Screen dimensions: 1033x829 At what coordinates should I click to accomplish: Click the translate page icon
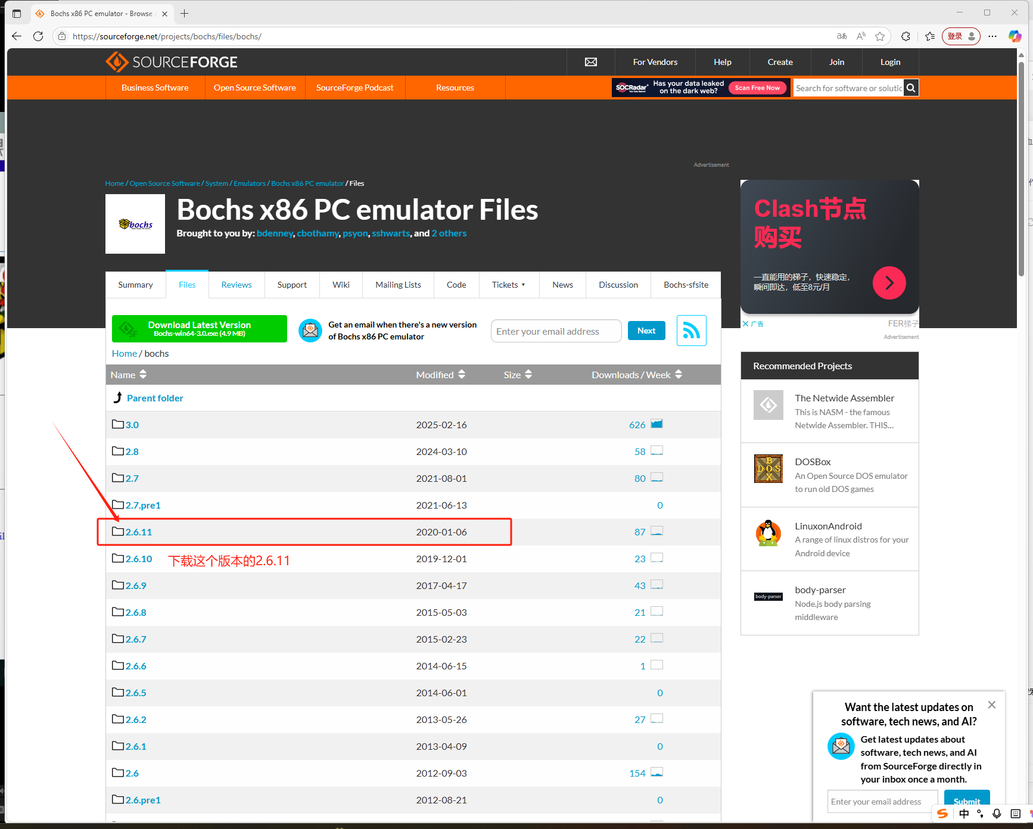(842, 36)
